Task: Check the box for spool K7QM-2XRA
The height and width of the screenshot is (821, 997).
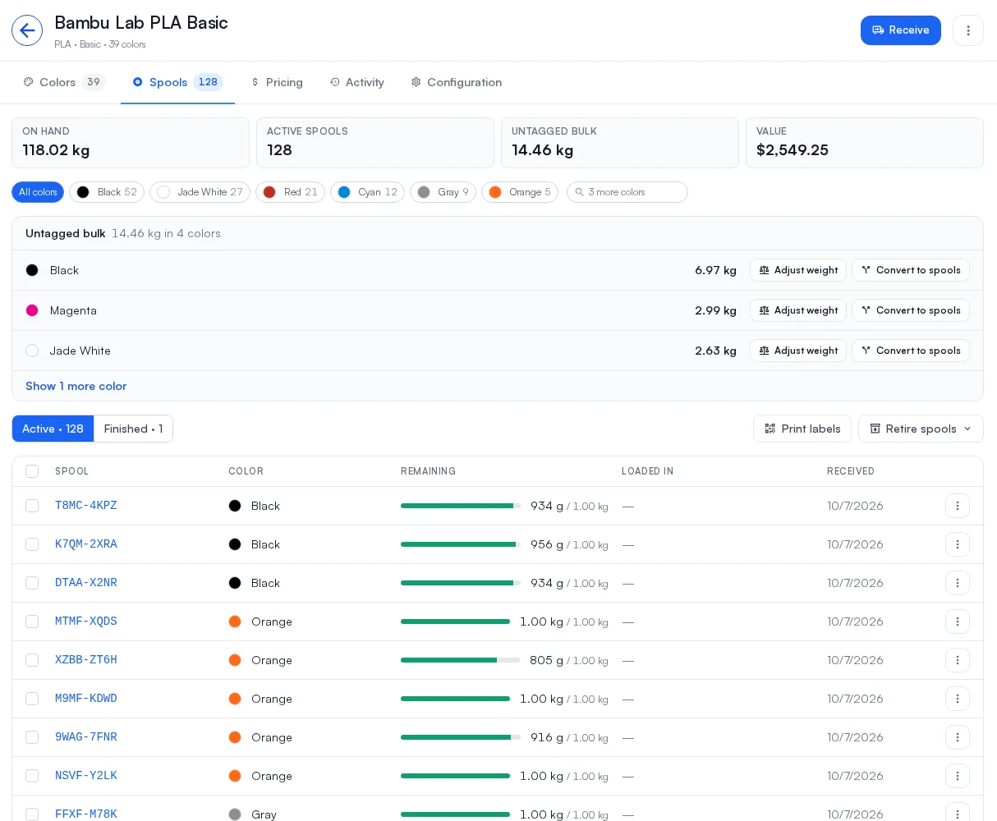Action: pos(32,544)
